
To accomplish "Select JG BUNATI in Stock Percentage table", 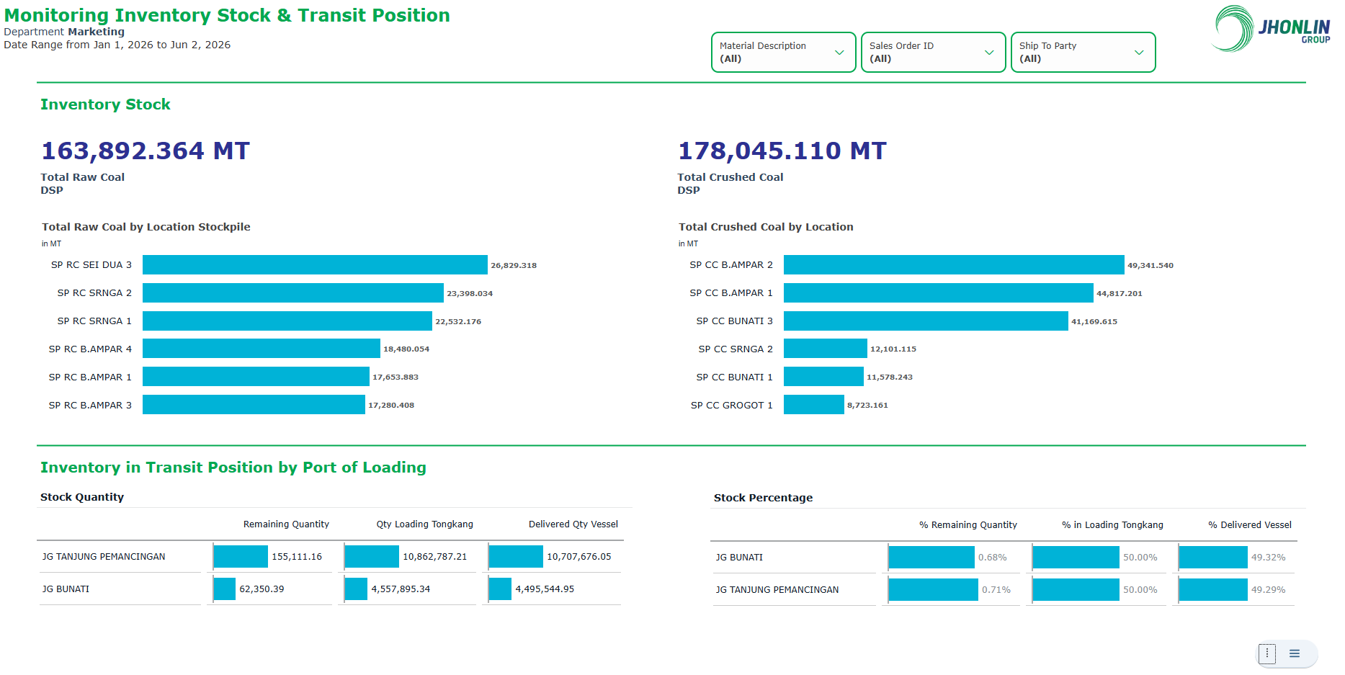I will coord(739,558).
